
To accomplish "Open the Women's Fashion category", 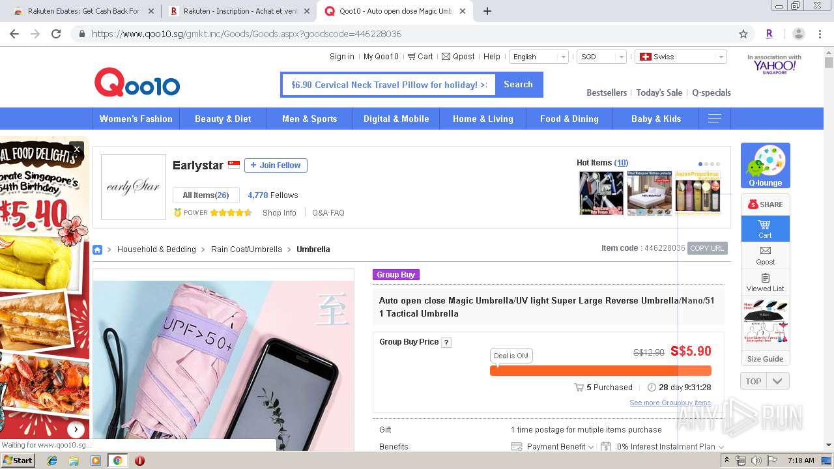I will point(136,119).
